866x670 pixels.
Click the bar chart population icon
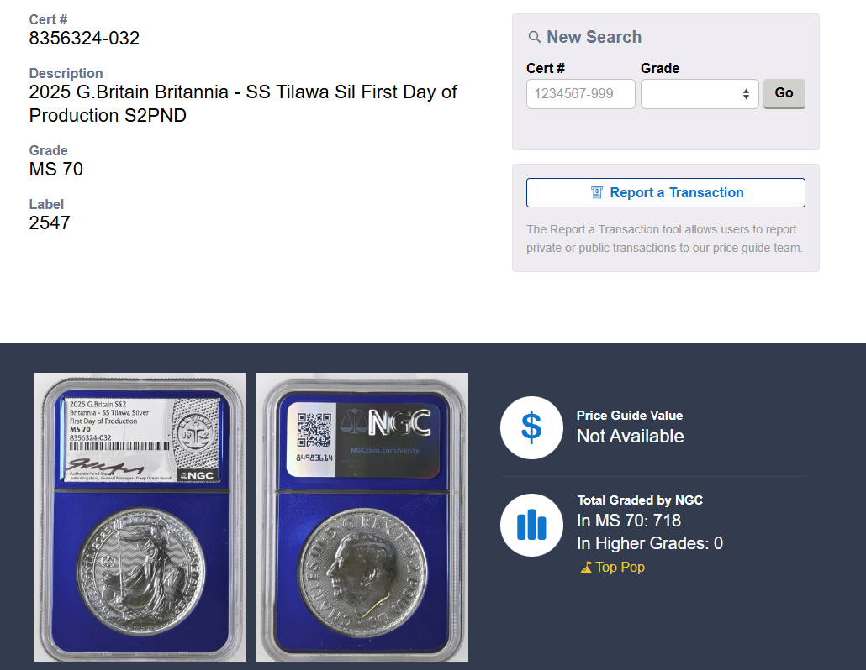(531, 525)
